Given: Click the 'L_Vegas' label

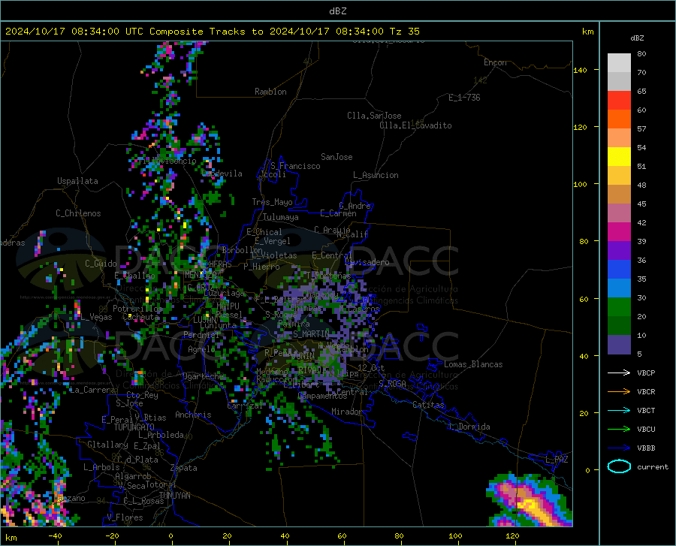Looking at the screenshot, I should pos(96,317).
